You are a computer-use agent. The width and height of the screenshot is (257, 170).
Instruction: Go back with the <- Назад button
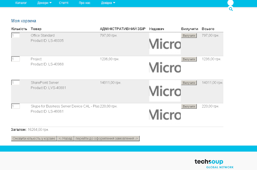(65, 138)
